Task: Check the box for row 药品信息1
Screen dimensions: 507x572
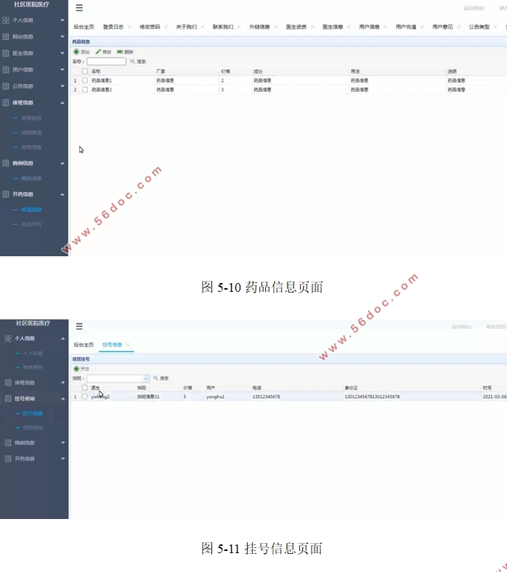Action: (x=85, y=80)
